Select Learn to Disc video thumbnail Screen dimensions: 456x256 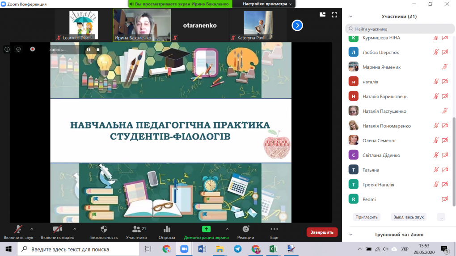point(84,25)
